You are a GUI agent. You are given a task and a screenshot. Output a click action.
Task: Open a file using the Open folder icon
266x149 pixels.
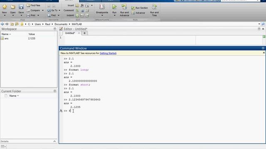point(13,7)
